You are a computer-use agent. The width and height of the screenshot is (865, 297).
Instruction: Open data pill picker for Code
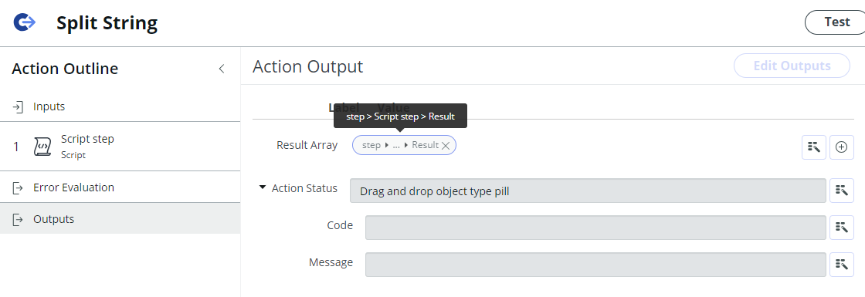point(842,228)
